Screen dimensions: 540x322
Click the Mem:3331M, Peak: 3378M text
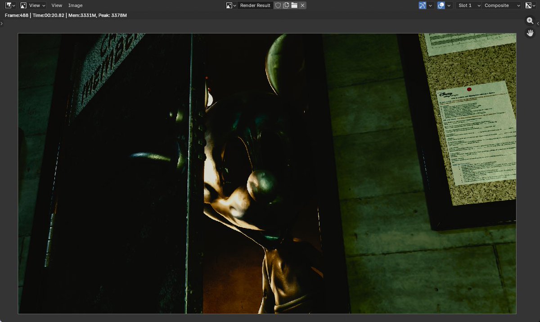point(98,15)
